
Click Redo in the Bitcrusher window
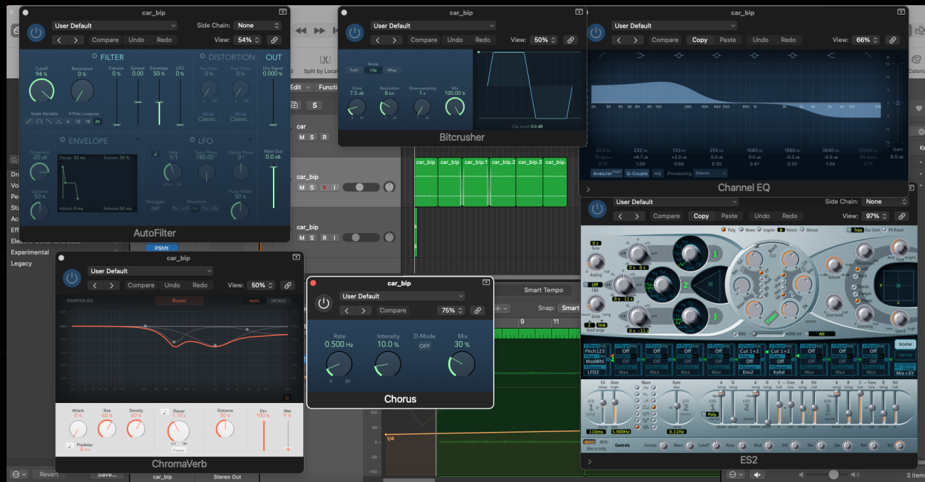pyautogui.click(x=483, y=40)
